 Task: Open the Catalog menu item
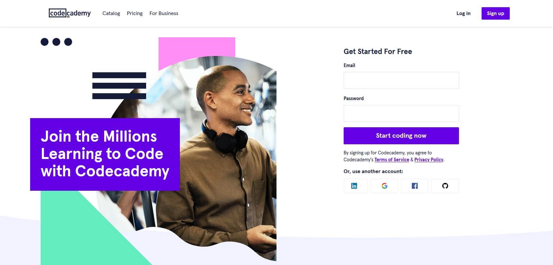coord(111,13)
